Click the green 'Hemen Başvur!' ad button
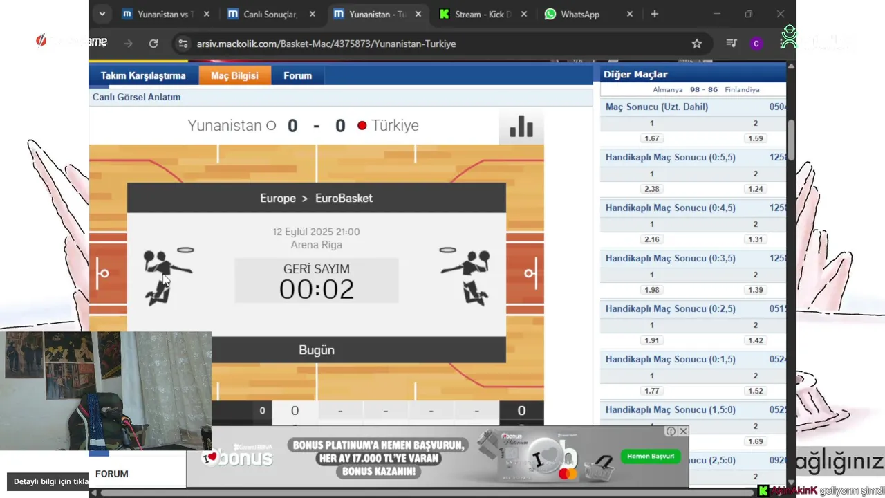 (651, 456)
